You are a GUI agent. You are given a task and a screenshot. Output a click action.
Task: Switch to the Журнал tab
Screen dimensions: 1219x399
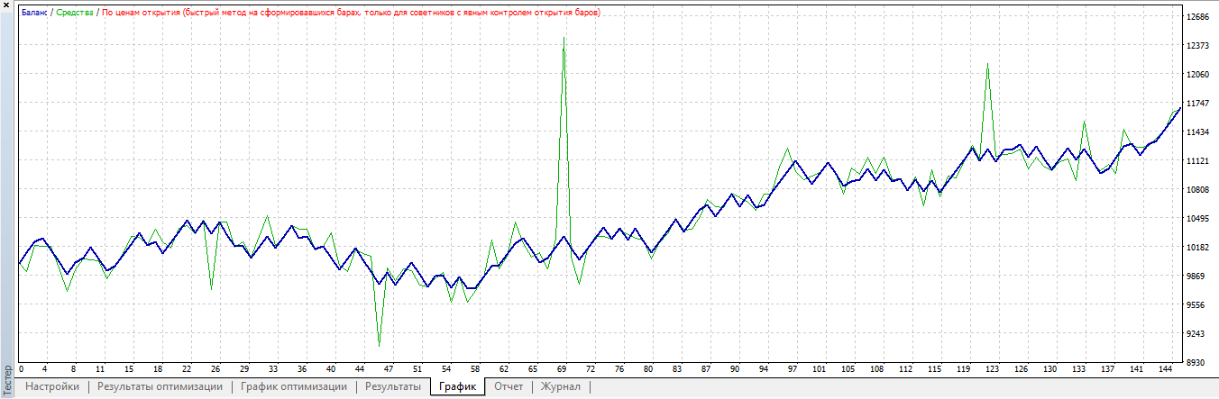coord(561,387)
